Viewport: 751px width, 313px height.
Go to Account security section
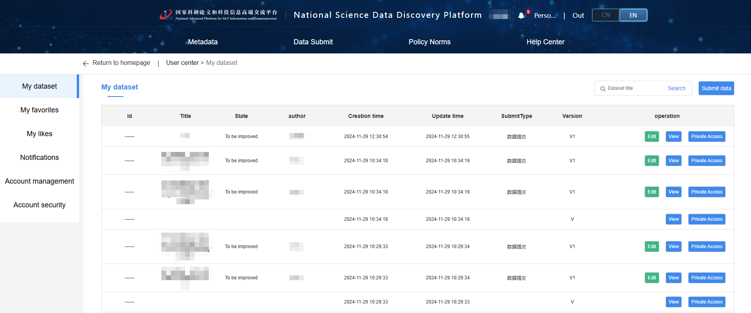pos(40,205)
